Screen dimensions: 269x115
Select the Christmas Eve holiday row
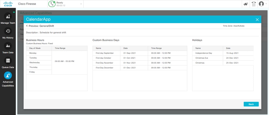[x=223, y=58]
